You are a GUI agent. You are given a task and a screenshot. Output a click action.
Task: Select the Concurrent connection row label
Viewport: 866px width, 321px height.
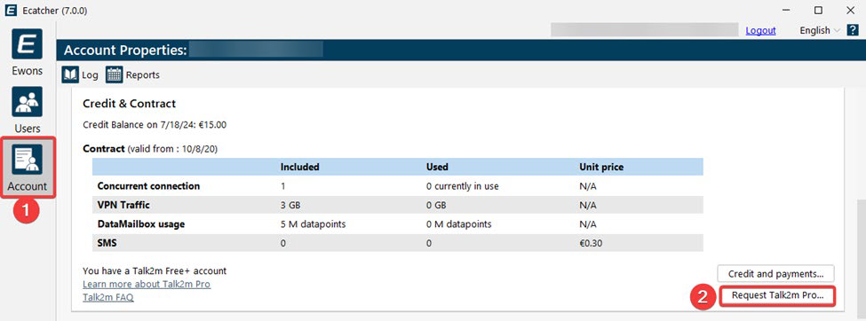(148, 186)
